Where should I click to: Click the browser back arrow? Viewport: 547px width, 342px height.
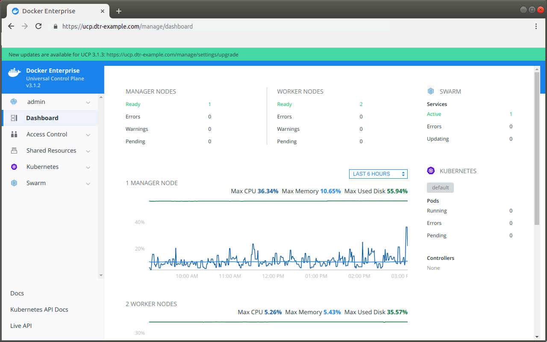point(12,26)
